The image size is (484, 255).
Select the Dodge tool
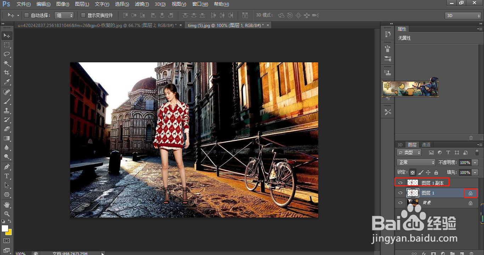pos(7,157)
